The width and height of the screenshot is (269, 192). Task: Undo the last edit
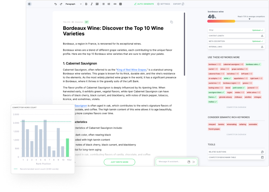[56, 4]
